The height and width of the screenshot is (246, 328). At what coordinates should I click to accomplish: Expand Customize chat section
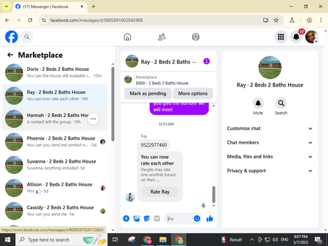[270, 129]
